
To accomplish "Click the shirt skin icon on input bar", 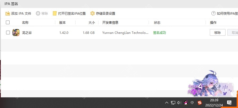I will (225, 93).
